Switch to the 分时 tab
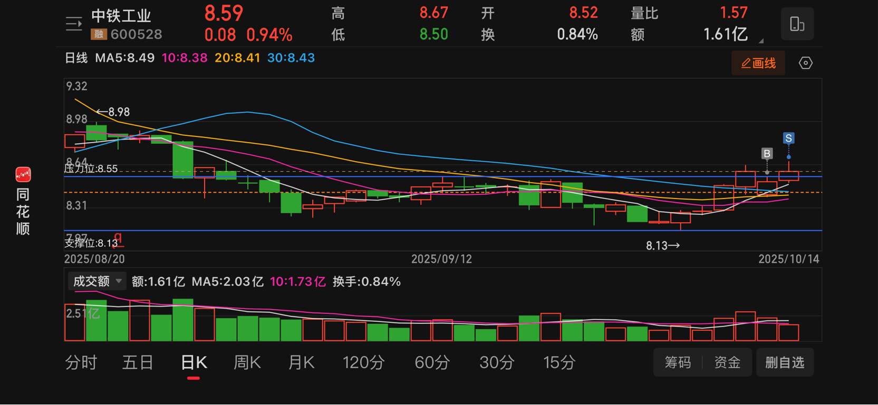 point(81,362)
